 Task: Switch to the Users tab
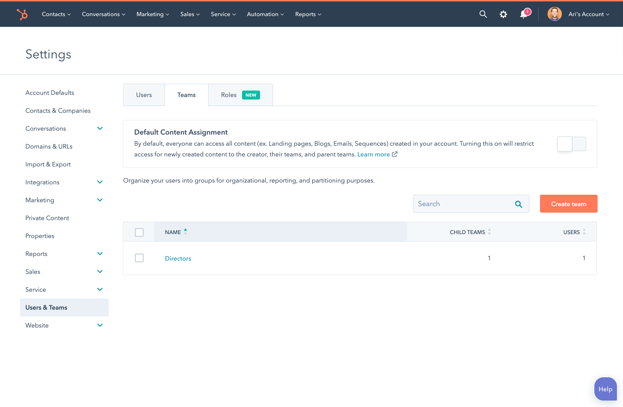click(144, 95)
